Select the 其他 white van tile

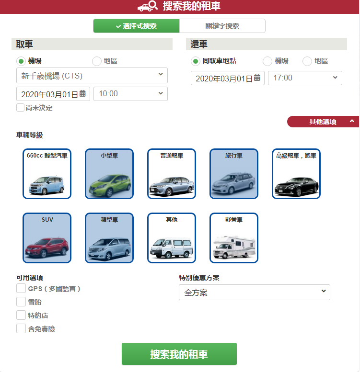tap(172, 238)
